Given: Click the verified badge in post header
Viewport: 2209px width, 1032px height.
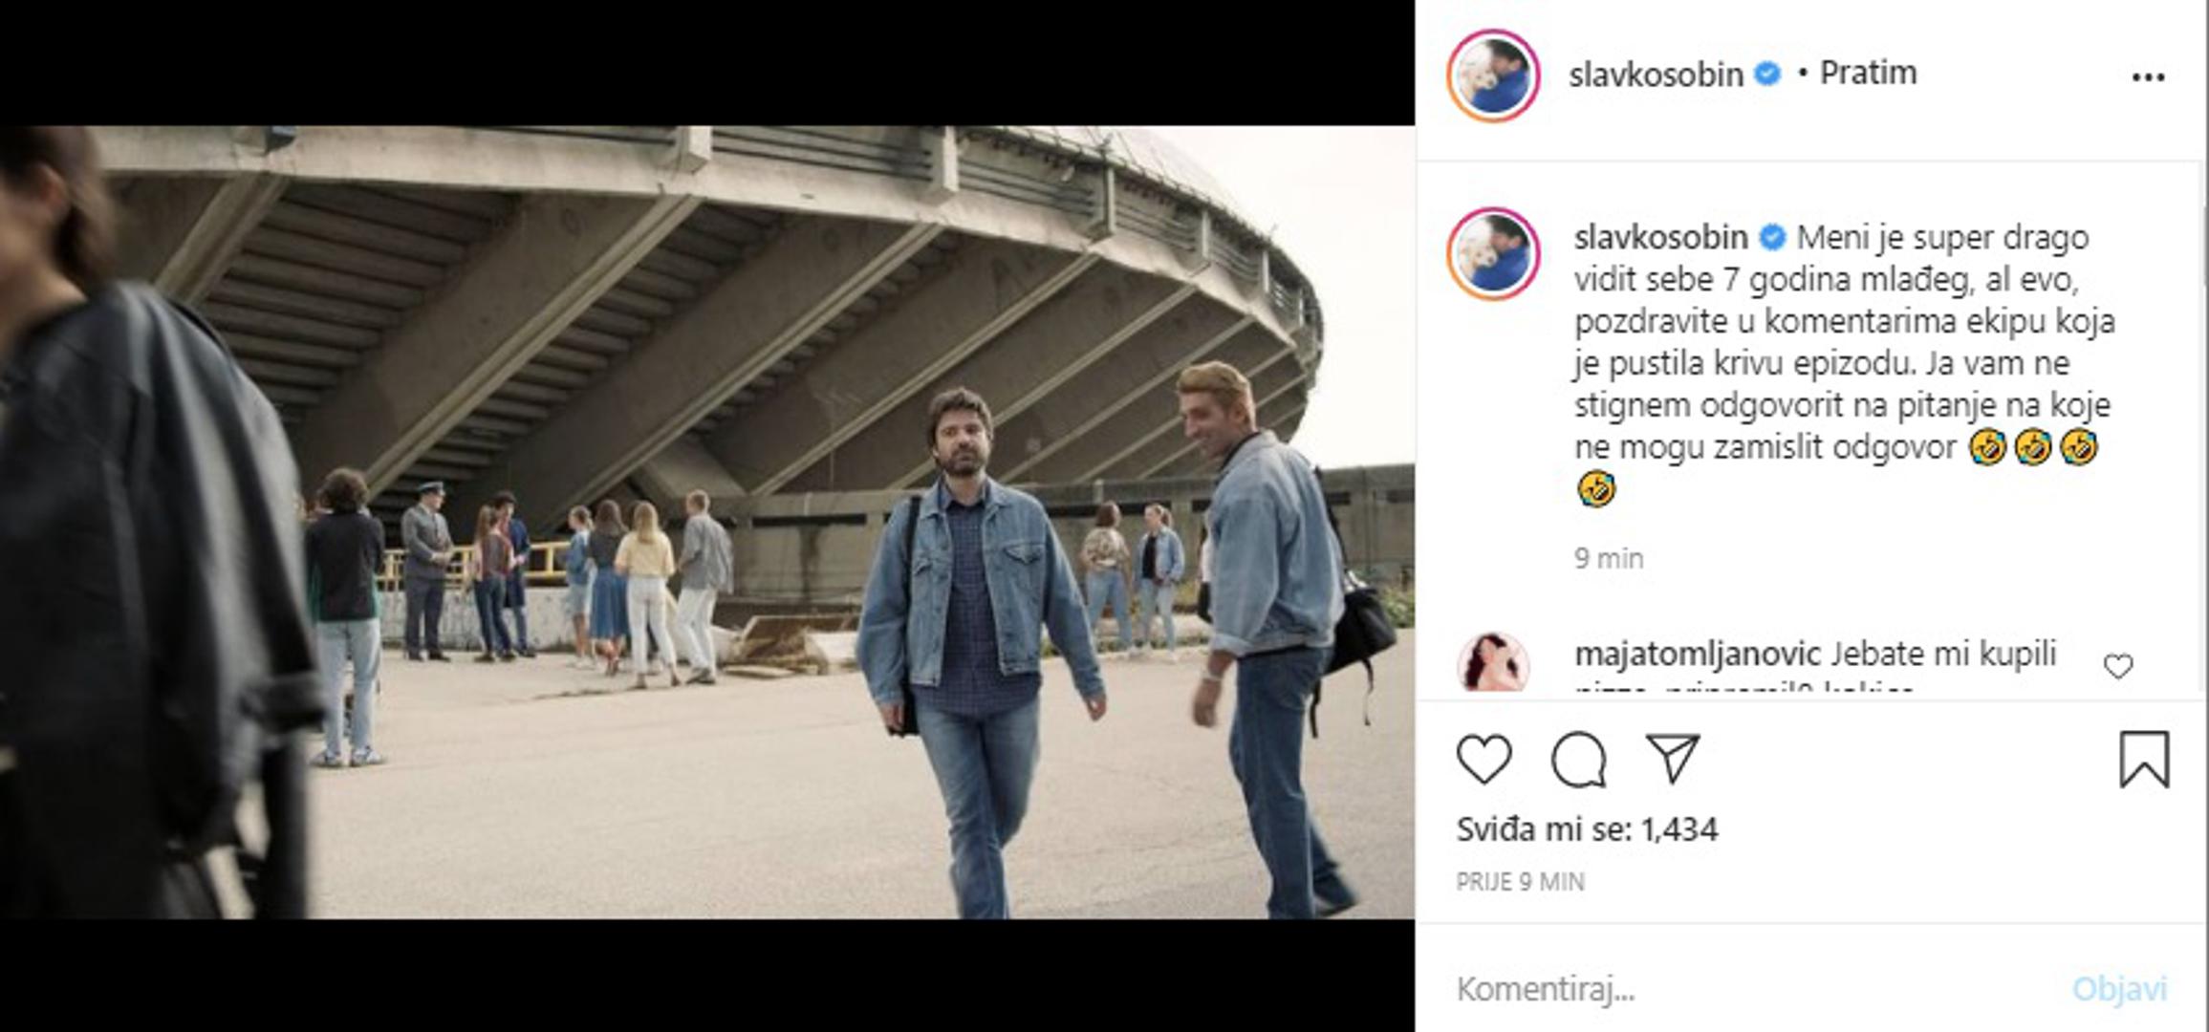Looking at the screenshot, I should click(x=1768, y=74).
